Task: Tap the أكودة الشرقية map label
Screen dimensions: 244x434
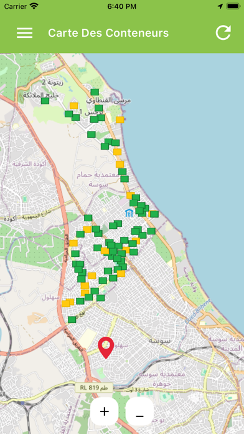Action: click(x=29, y=164)
